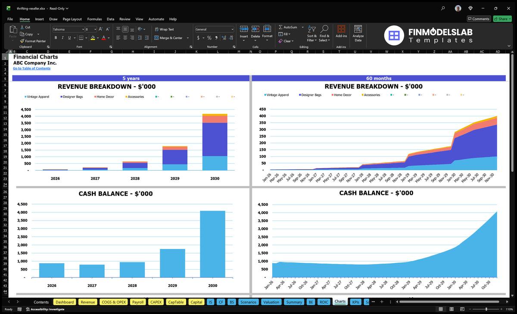Click the red font color button

[104, 38]
